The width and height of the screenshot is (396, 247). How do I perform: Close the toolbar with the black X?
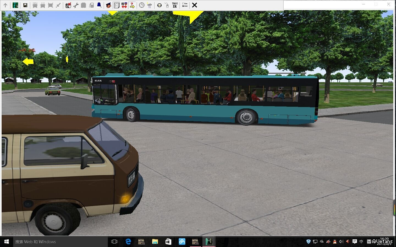(194, 5)
